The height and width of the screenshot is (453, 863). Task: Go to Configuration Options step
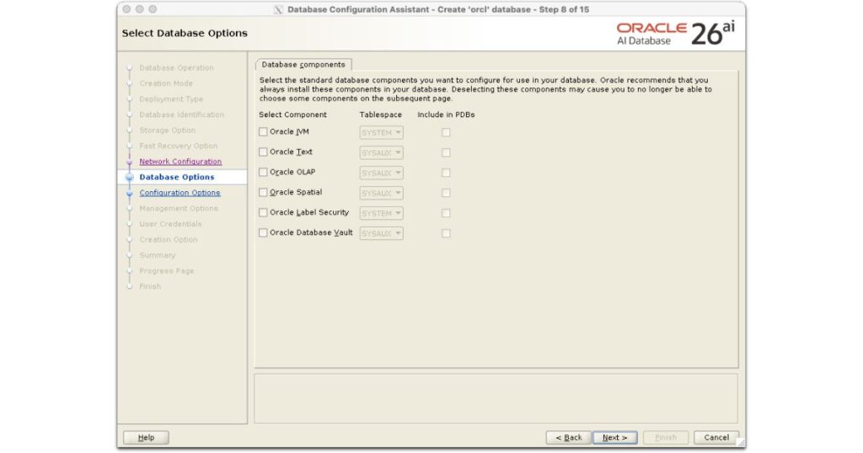pos(180,193)
